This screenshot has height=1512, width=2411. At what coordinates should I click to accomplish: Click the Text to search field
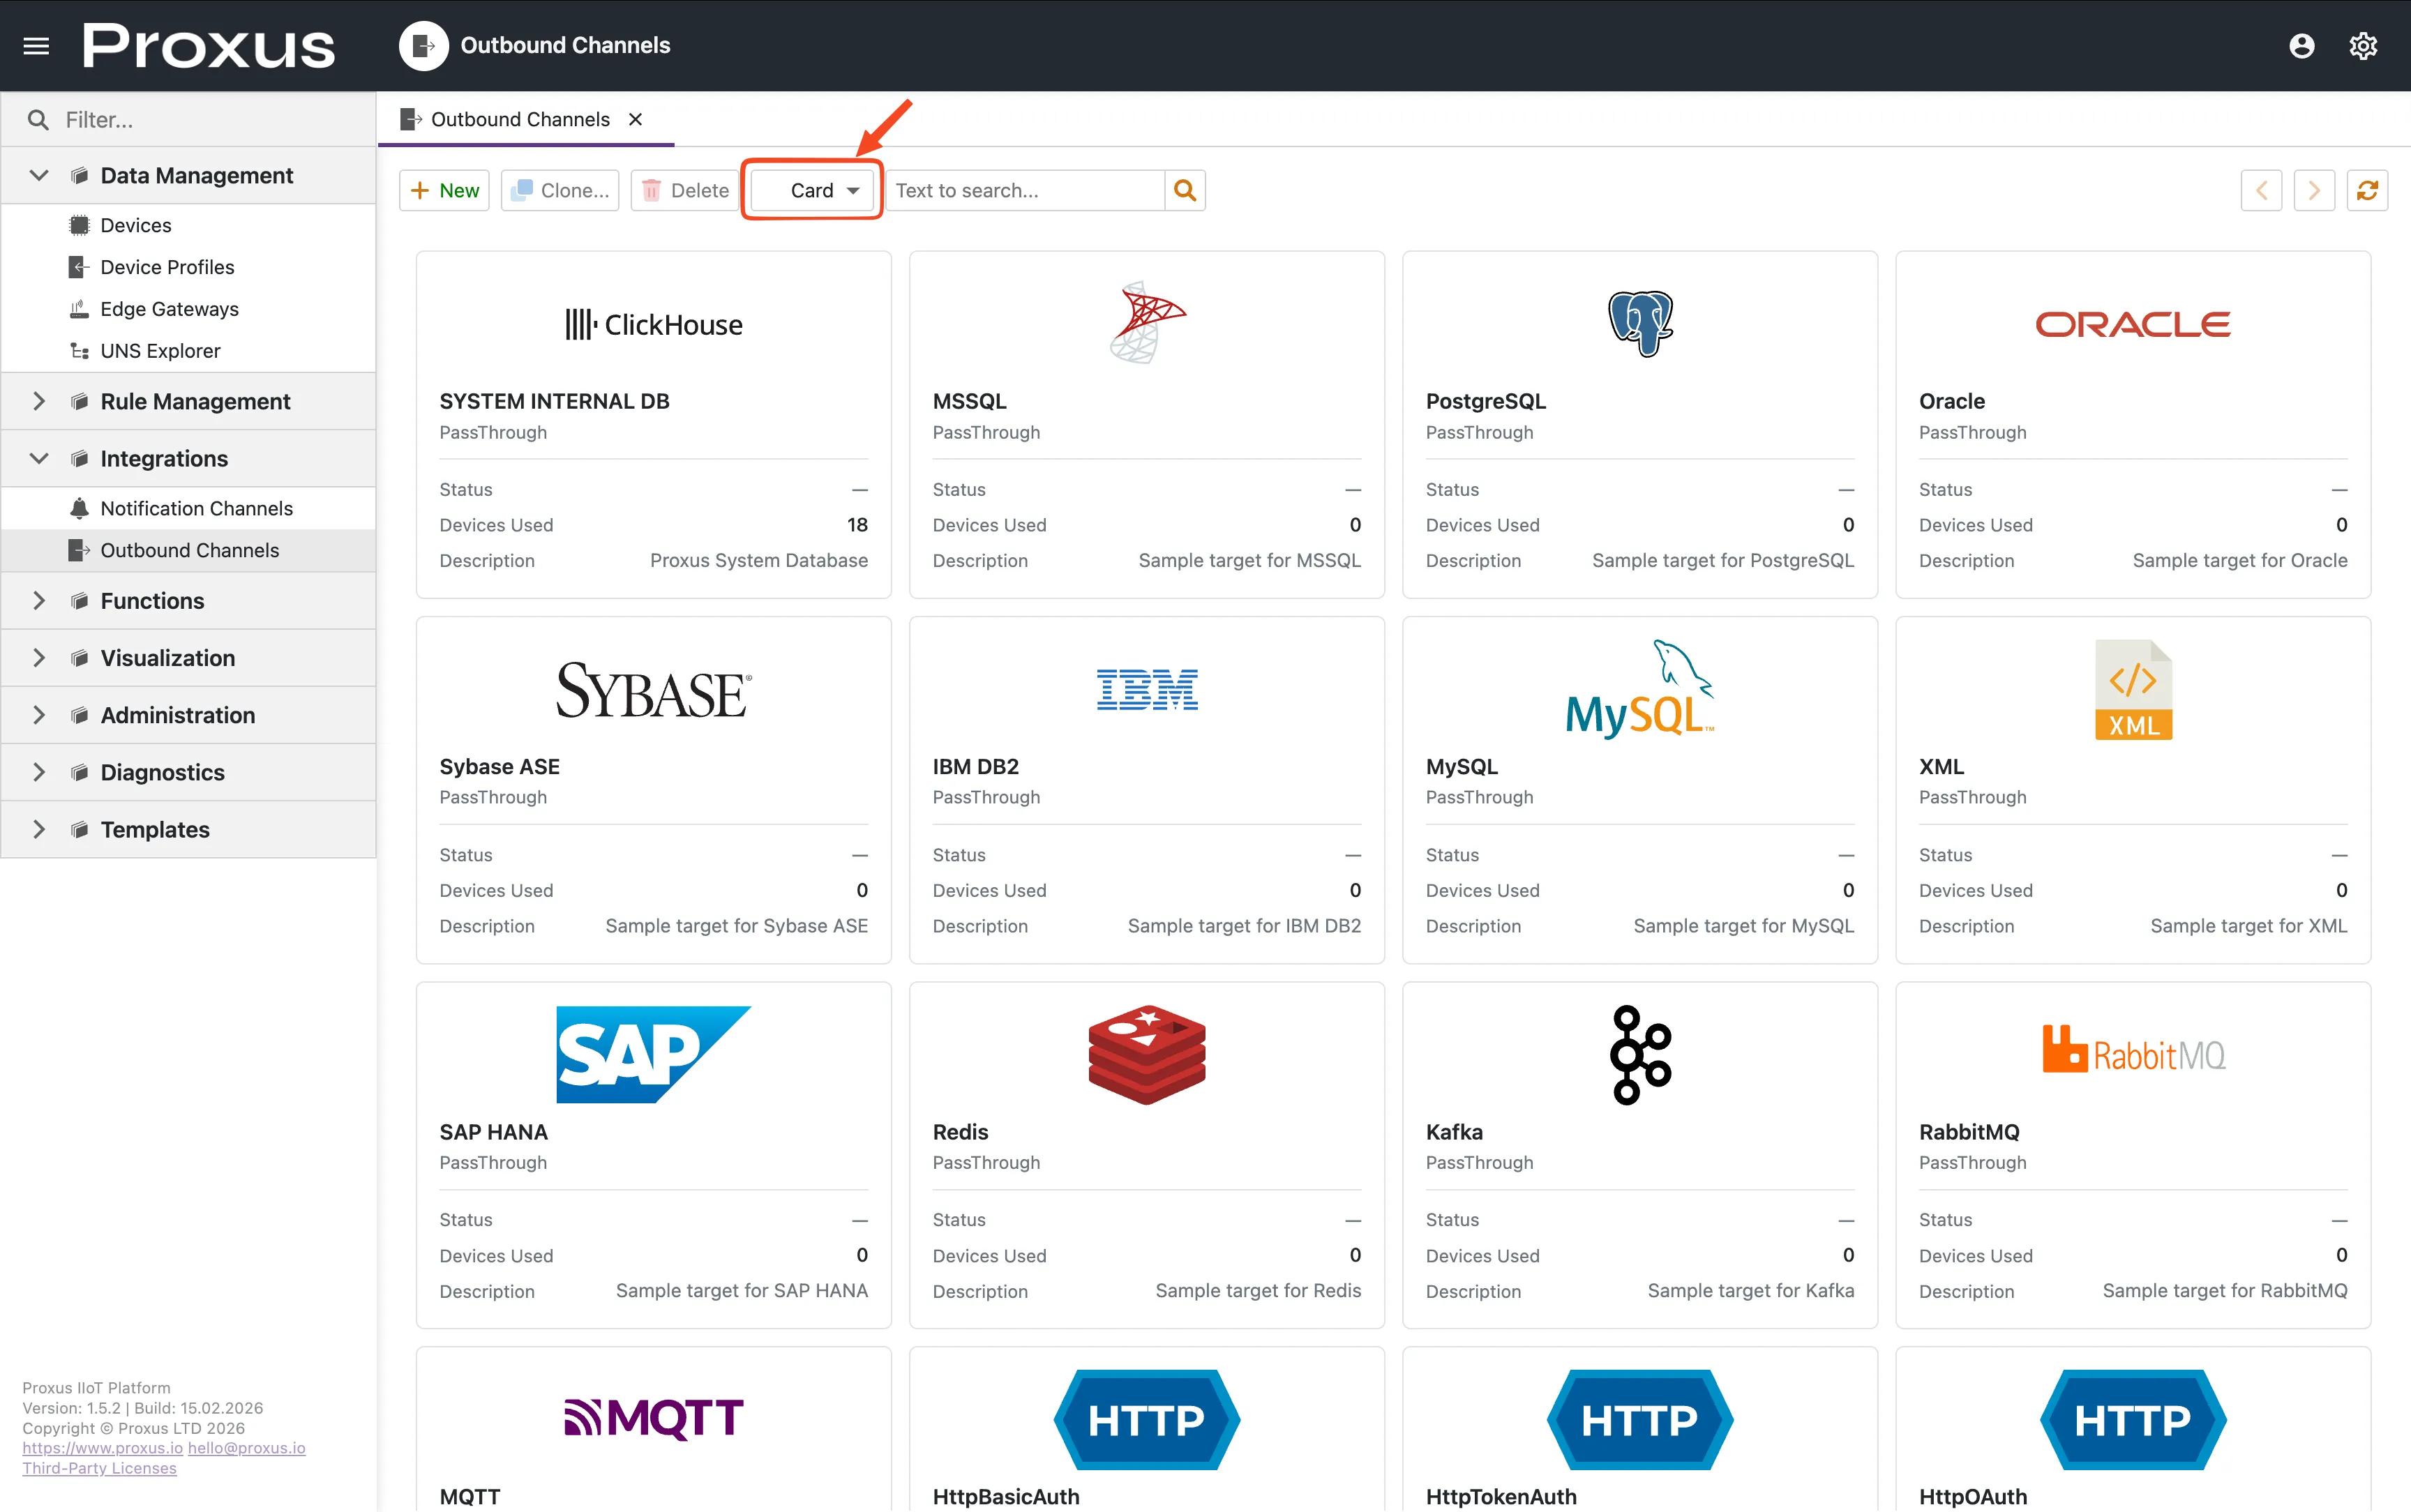pyautogui.click(x=1024, y=190)
